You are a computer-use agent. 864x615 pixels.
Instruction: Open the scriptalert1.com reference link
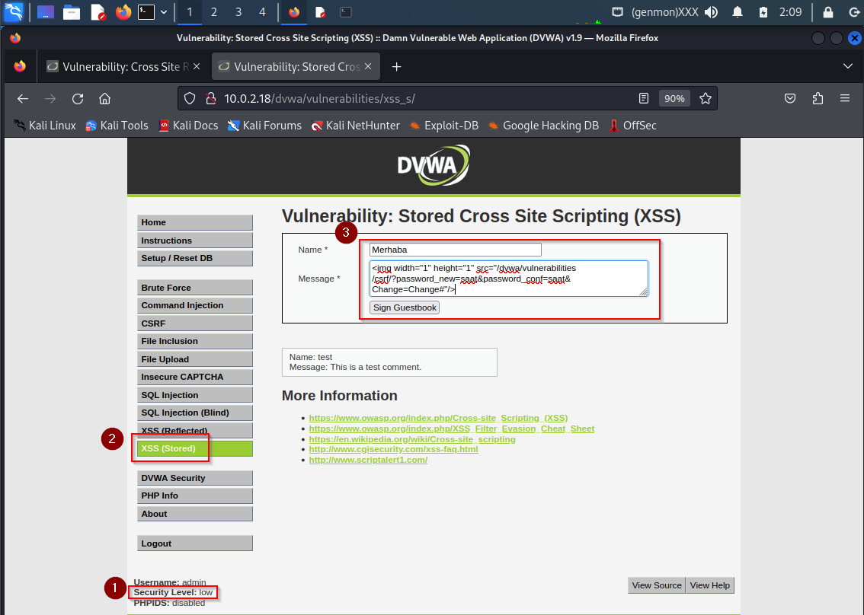pyautogui.click(x=368, y=460)
